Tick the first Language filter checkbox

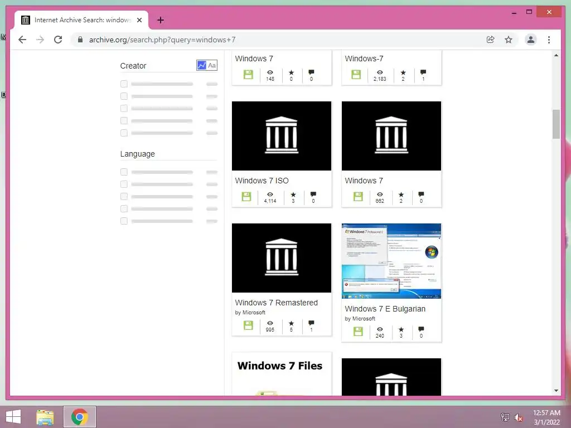[124, 172]
